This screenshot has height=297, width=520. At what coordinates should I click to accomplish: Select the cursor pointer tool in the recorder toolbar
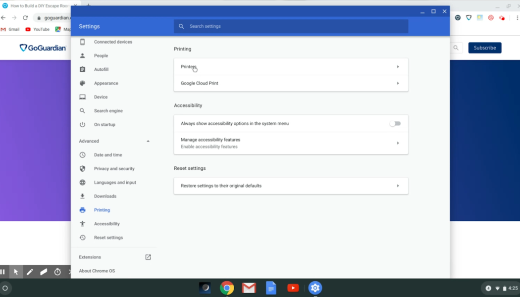click(x=16, y=271)
